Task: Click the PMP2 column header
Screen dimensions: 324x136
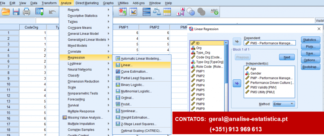Action: [x=154, y=27]
